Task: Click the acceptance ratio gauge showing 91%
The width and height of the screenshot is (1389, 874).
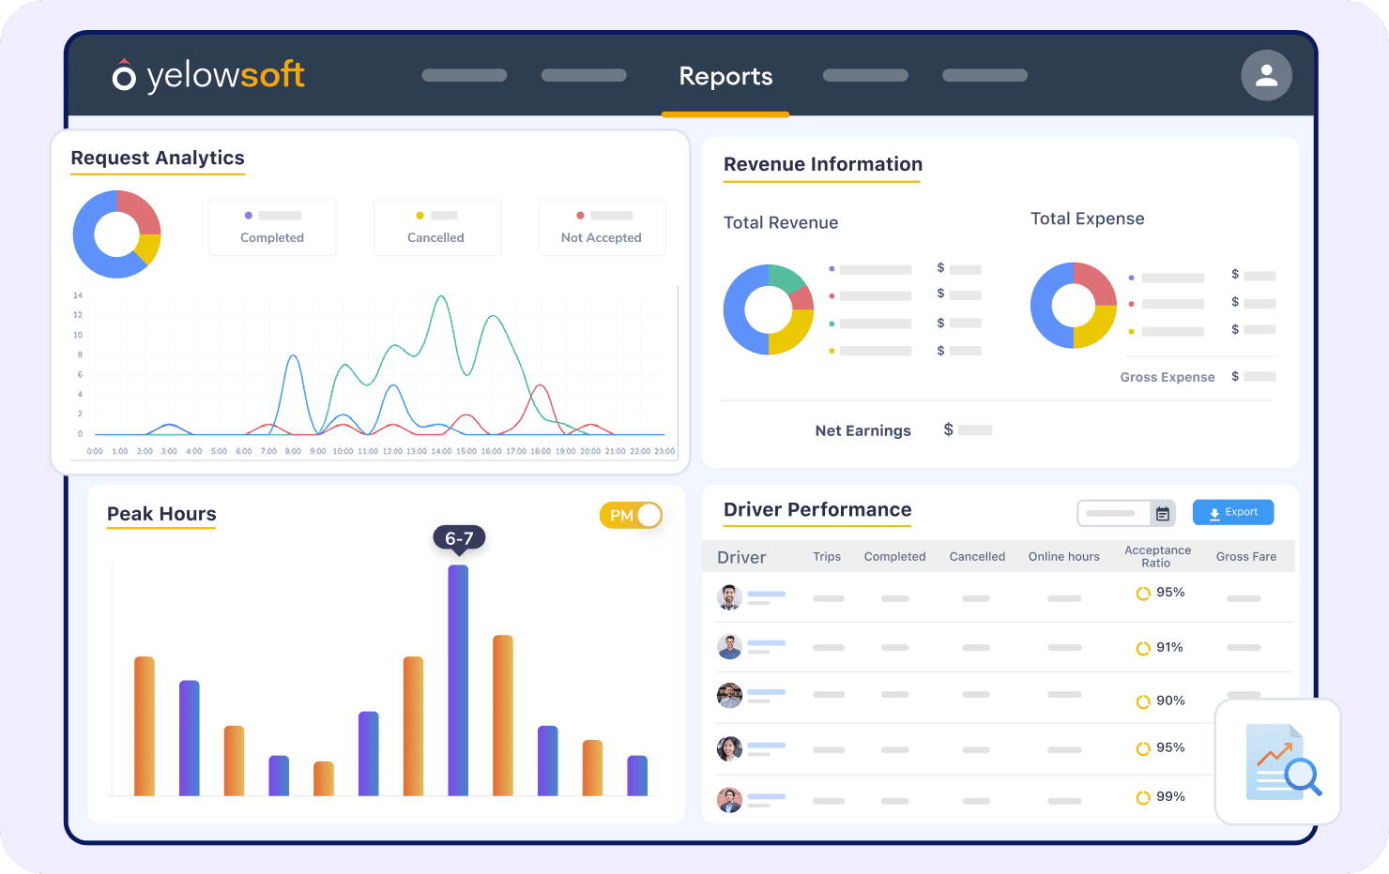Action: coord(1143,648)
